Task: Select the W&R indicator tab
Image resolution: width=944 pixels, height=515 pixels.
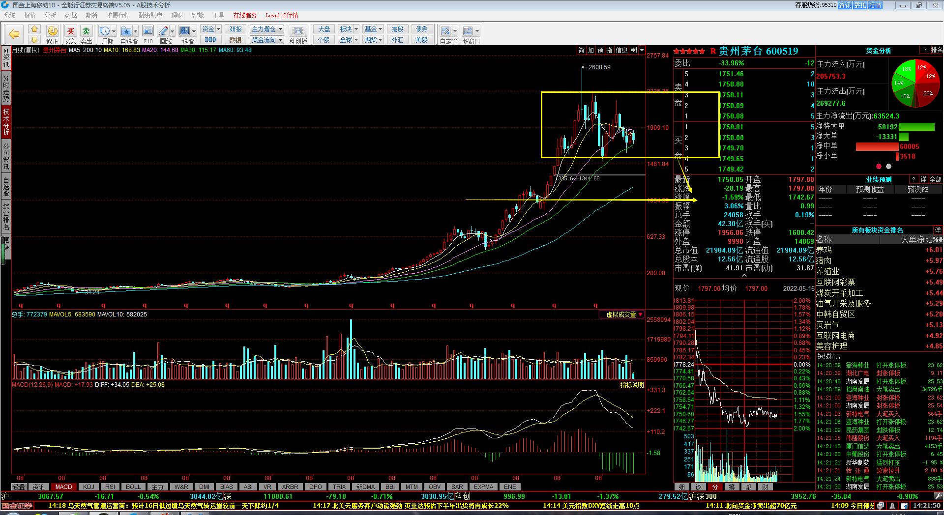Action: coord(181,487)
